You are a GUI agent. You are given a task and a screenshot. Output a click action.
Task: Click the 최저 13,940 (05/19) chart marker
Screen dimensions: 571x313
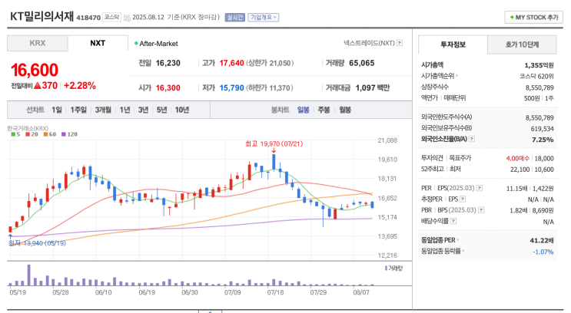coord(37,243)
